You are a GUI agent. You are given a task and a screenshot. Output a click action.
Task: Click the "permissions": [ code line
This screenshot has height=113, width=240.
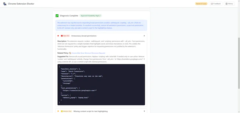(68, 79)
